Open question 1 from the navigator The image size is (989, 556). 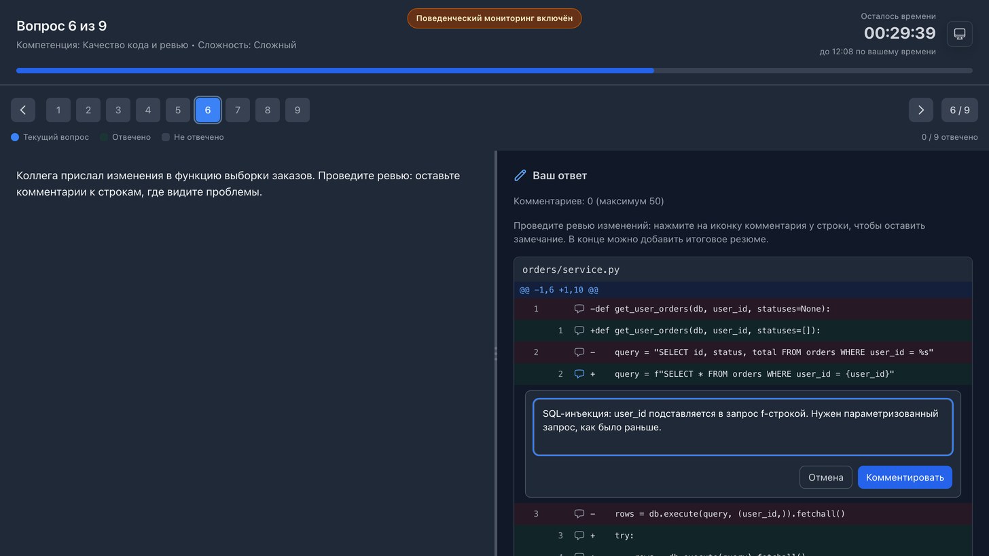coord(58,110)
